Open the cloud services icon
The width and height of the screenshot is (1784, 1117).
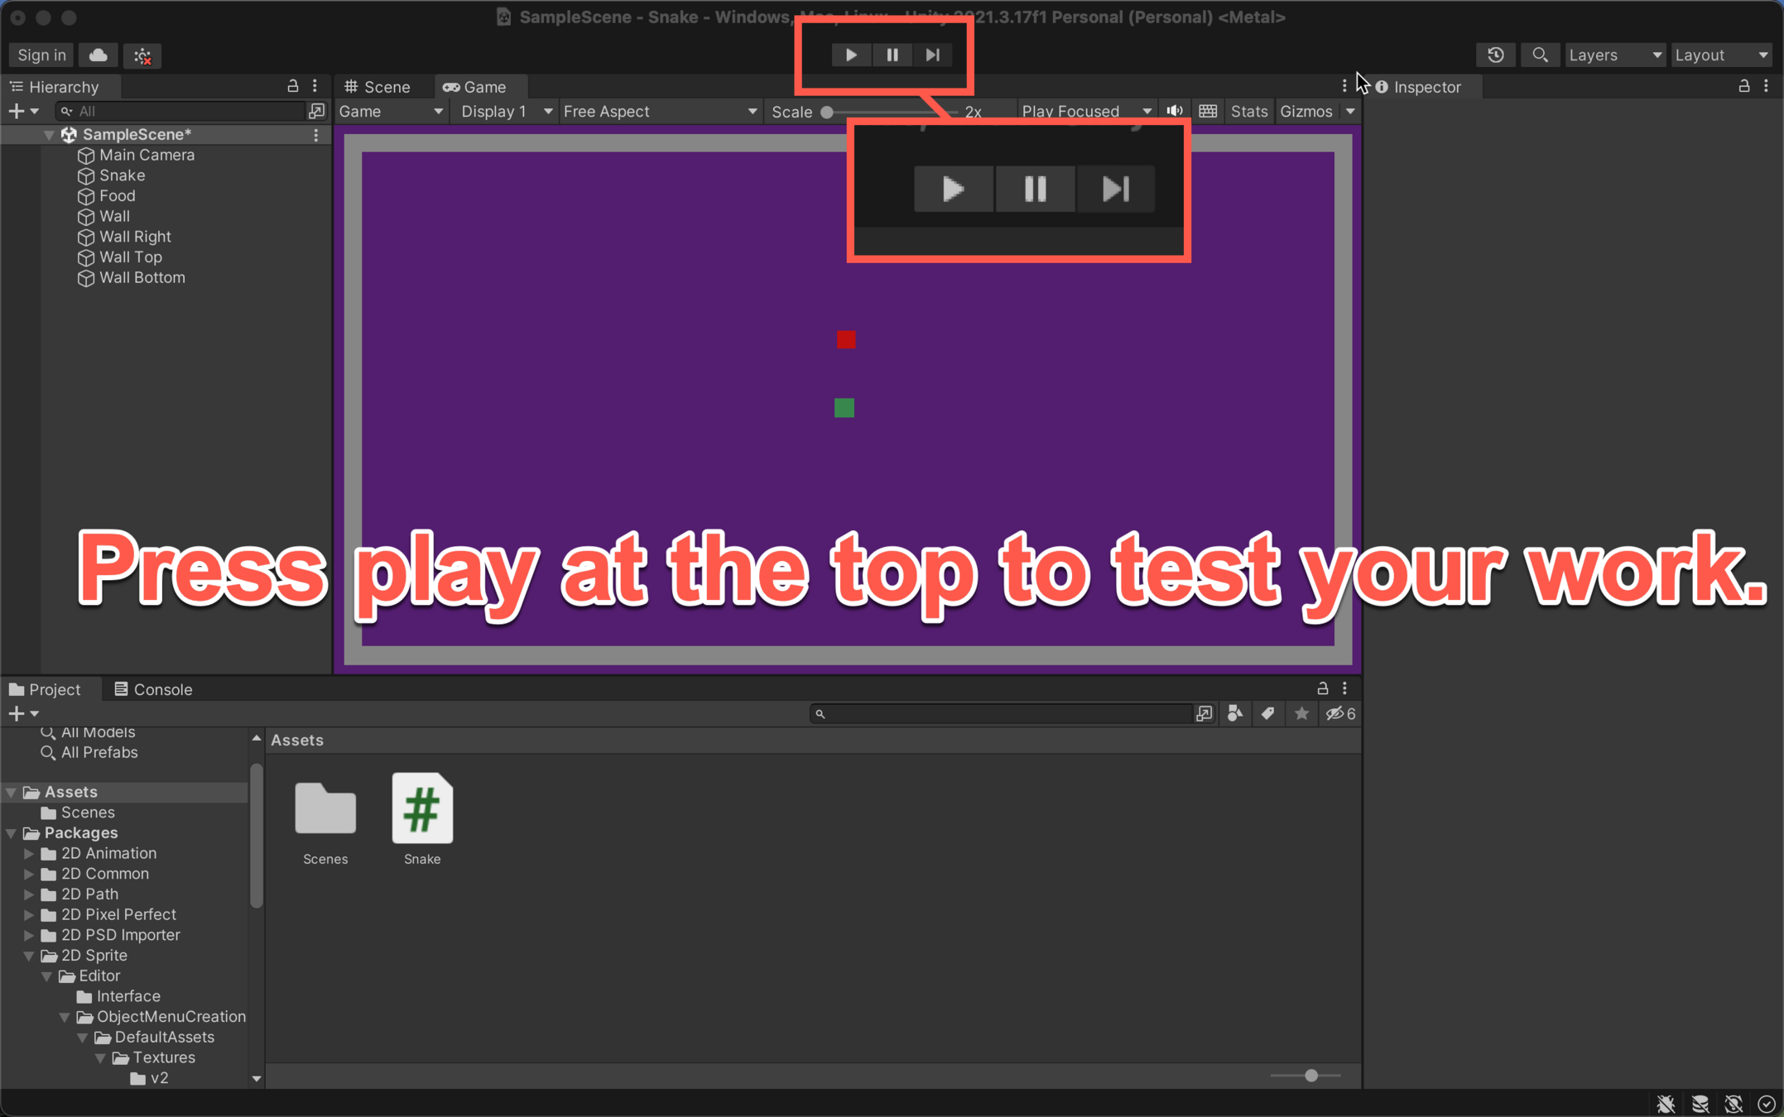click(x=98, y=55)
